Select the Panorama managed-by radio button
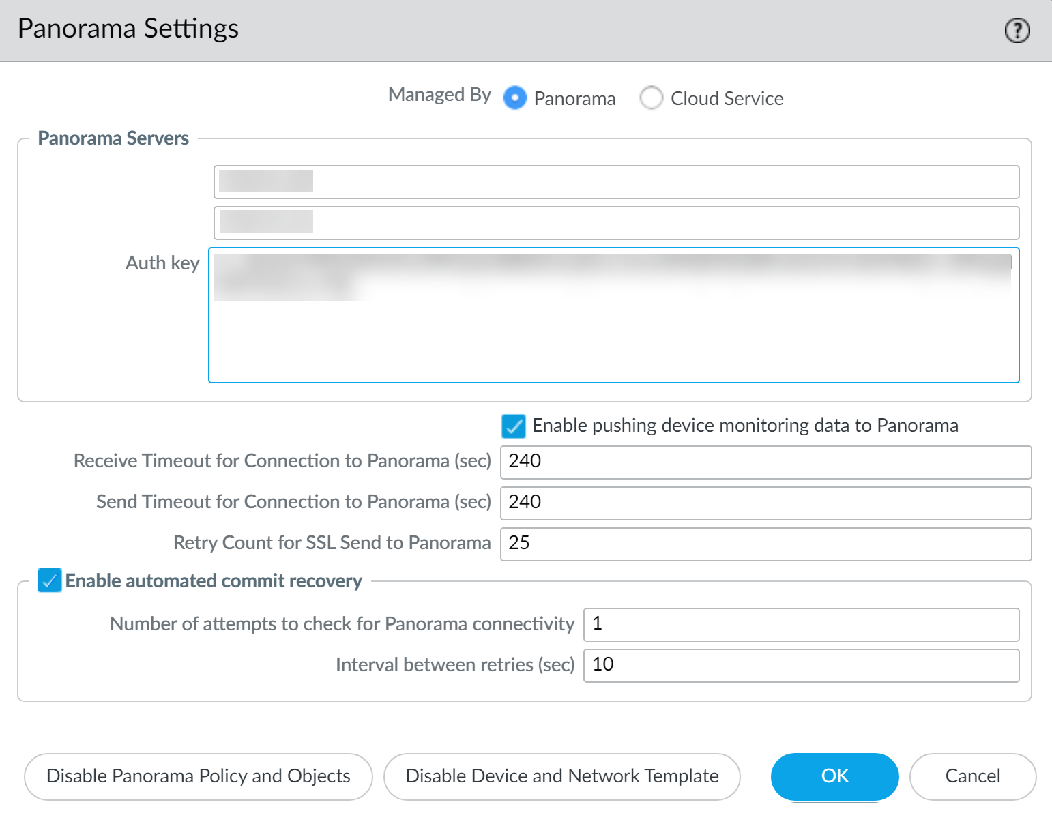 point(515,98)
